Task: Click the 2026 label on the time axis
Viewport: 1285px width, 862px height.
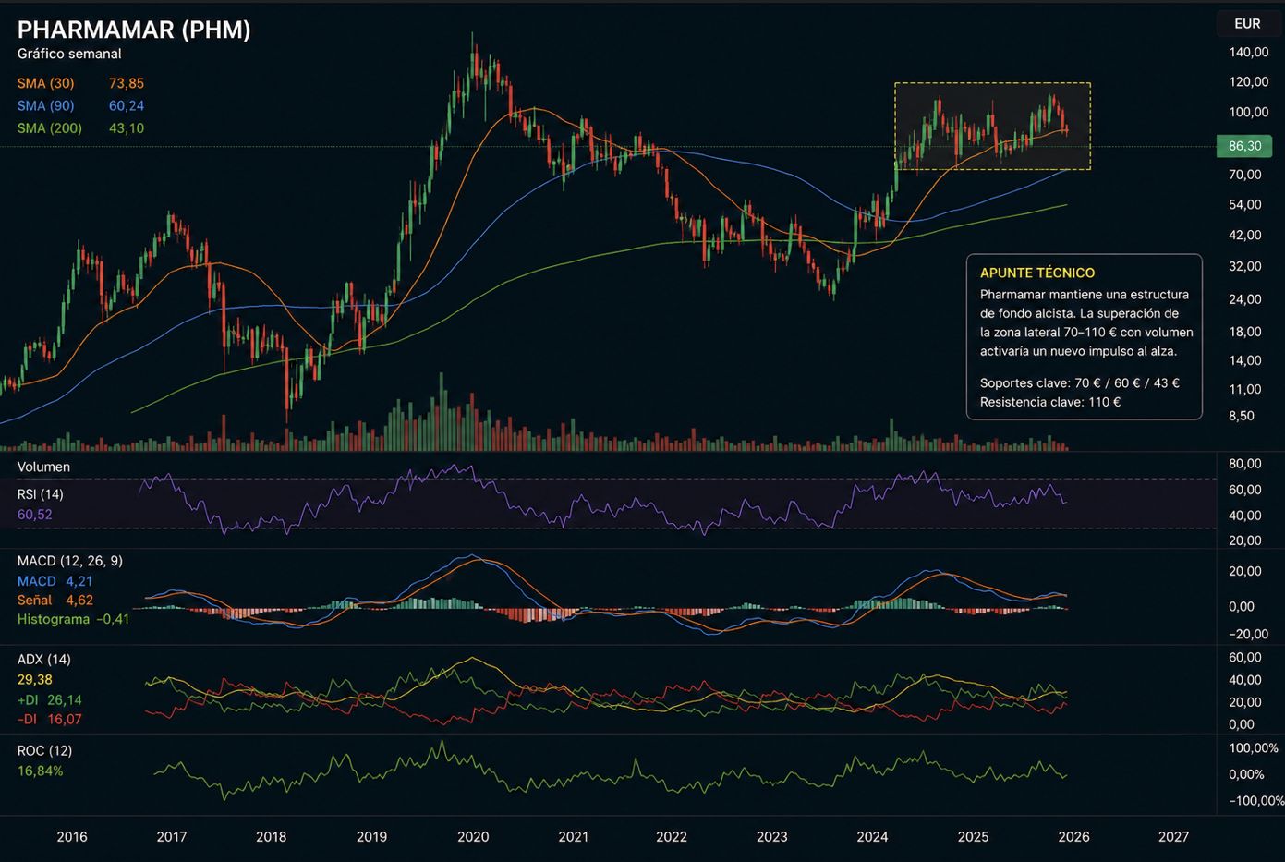Action: pos(1073,837)
